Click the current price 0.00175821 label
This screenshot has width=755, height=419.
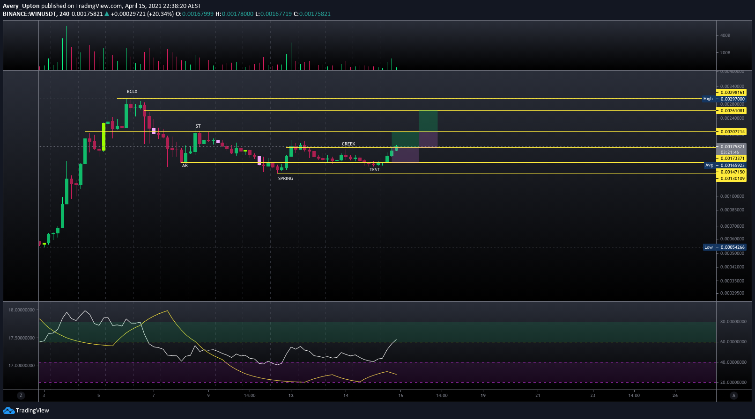click(x=732, y=147)
